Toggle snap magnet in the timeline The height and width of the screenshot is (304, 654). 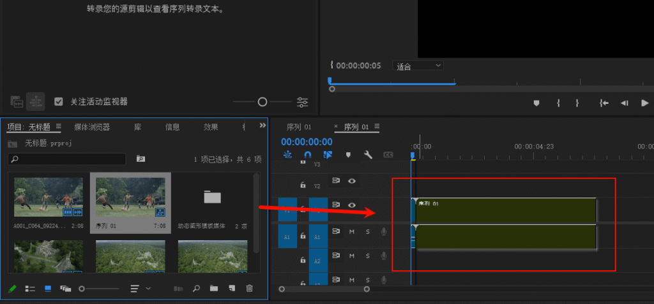click(307, 155)
